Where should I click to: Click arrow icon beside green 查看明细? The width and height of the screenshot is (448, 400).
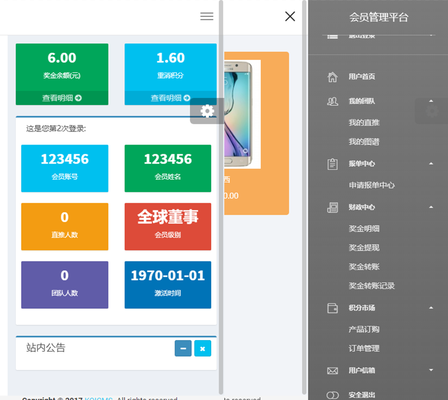78,98
